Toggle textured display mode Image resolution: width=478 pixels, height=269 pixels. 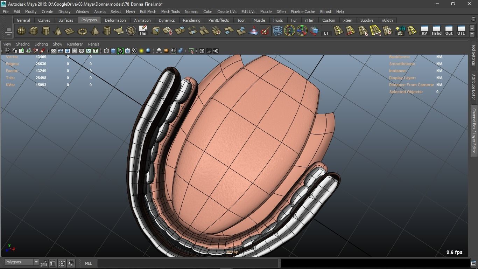pos(134,51)
